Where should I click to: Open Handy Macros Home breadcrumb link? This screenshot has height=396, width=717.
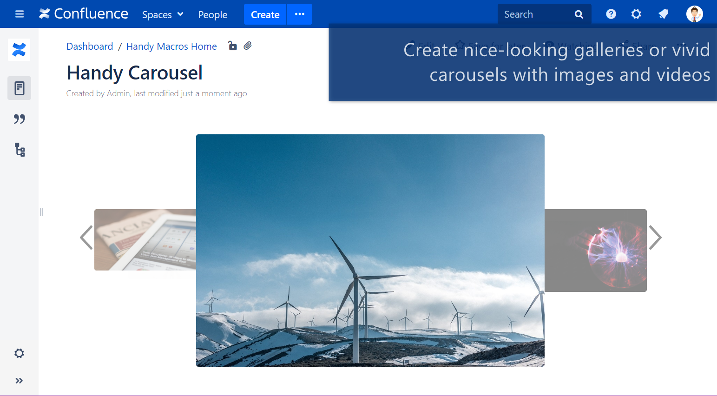click(171, 46)
